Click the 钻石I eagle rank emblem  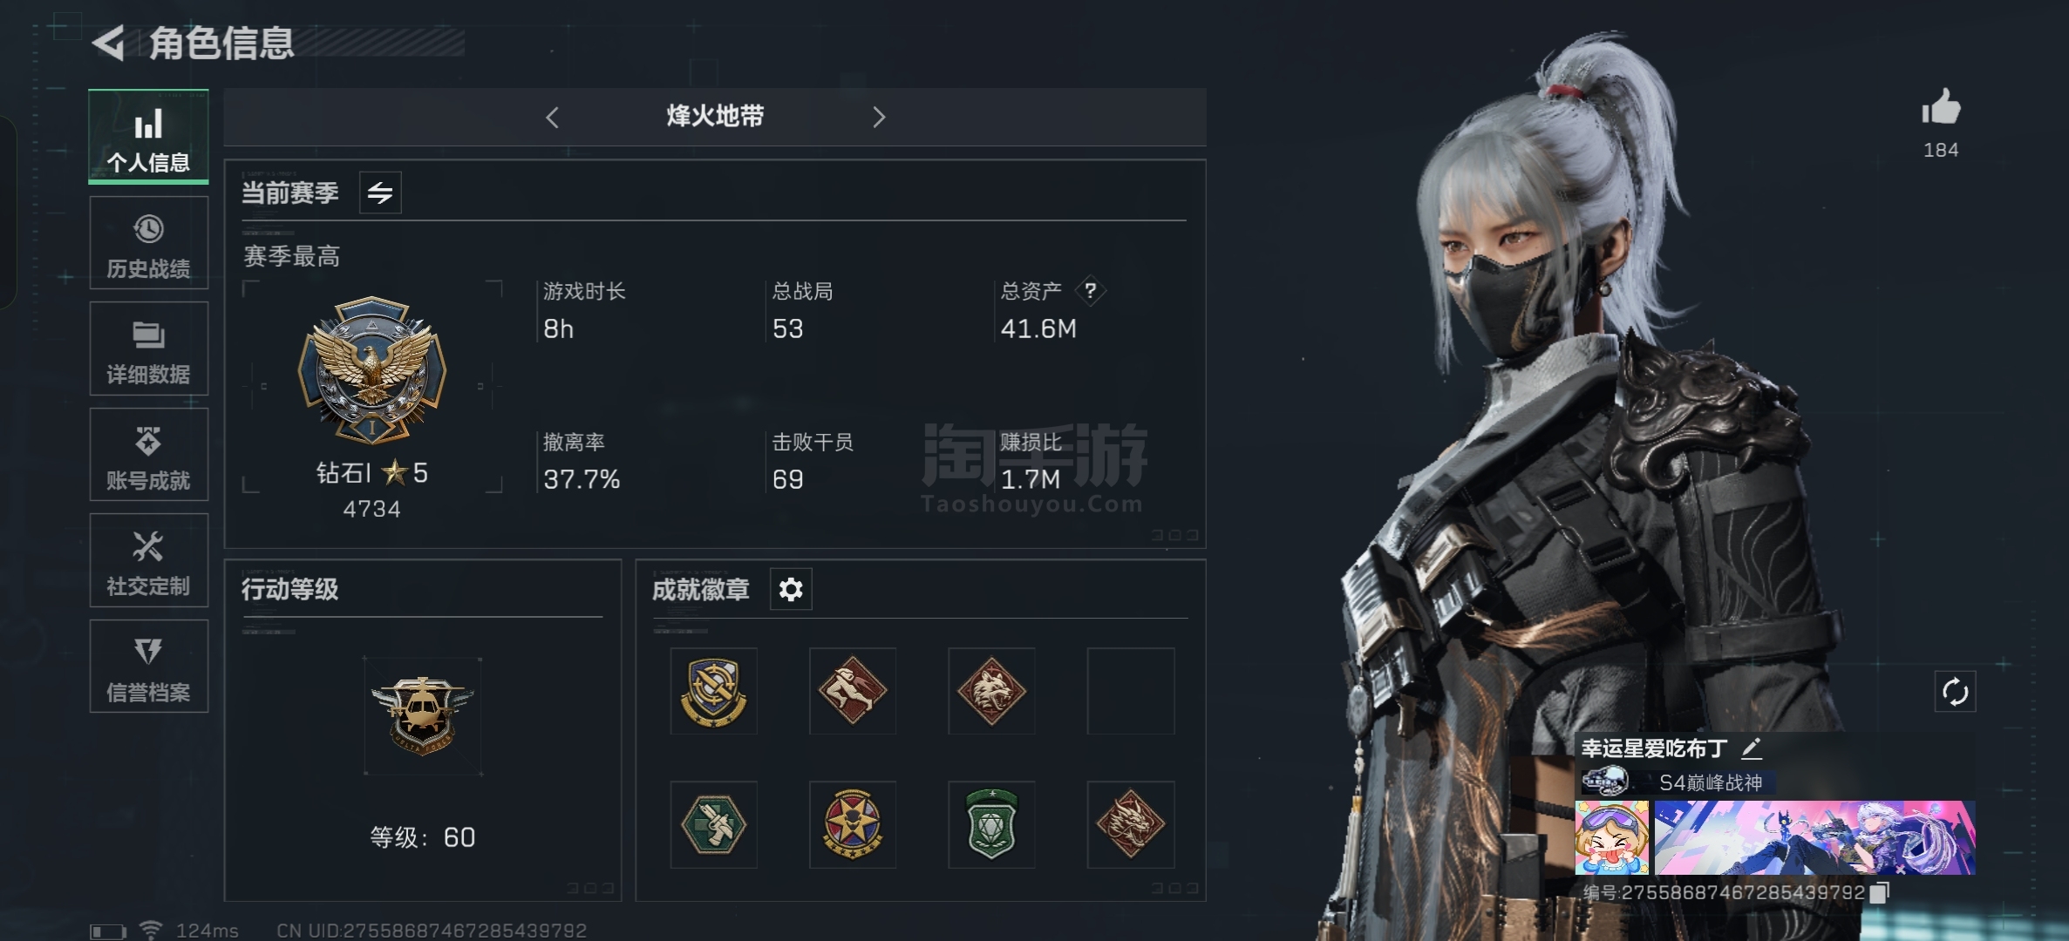point(372,370)
